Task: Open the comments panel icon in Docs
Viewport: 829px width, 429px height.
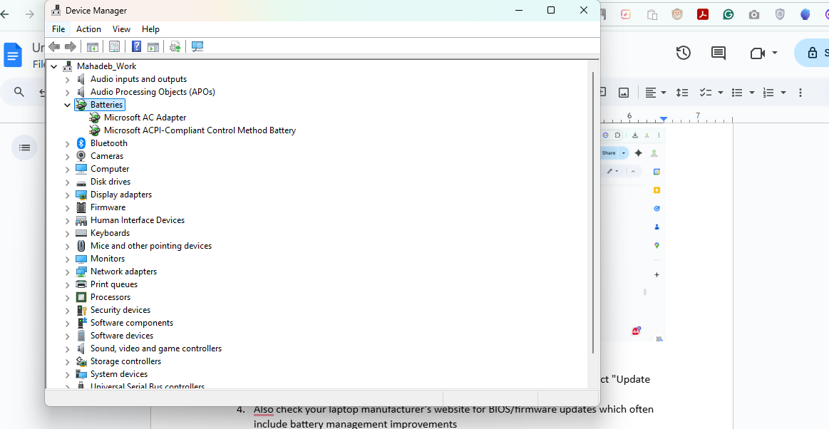Action: 717,52
